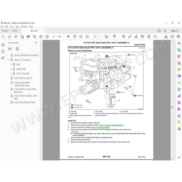
Task: Expand the ABLS/ABS bookmark
Action: tap(11, 69)
